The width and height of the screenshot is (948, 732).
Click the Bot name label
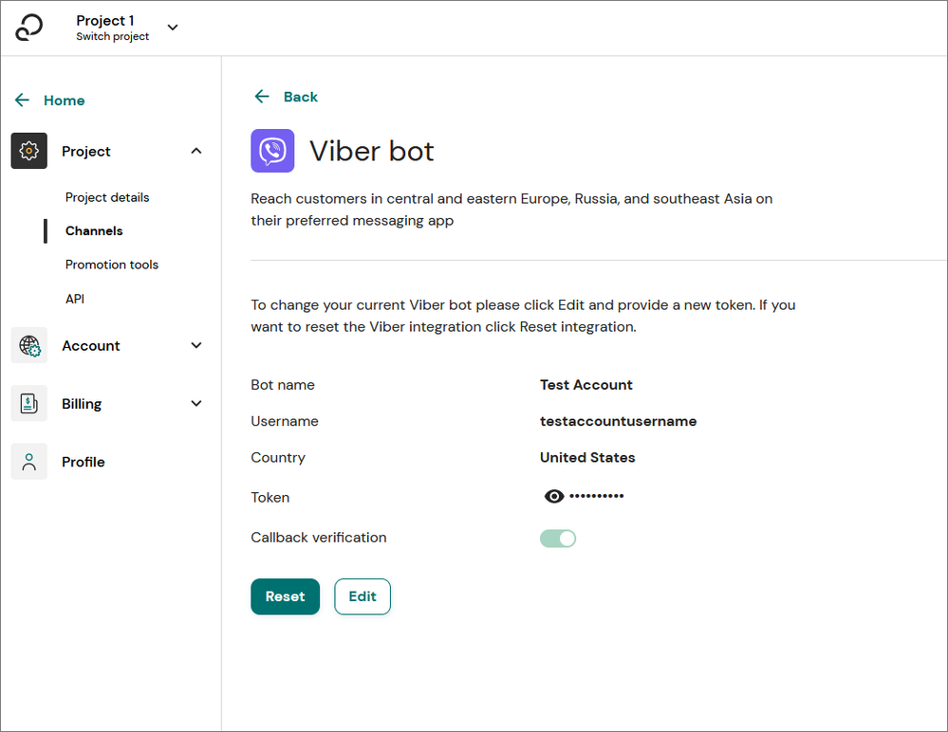tap(283, 385)
